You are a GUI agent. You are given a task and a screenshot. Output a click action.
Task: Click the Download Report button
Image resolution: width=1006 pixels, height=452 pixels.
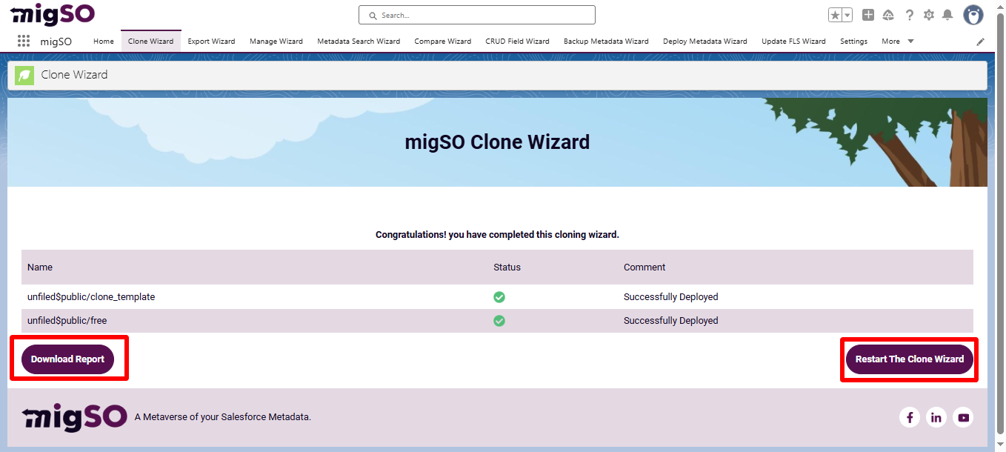tap(67, 359)
